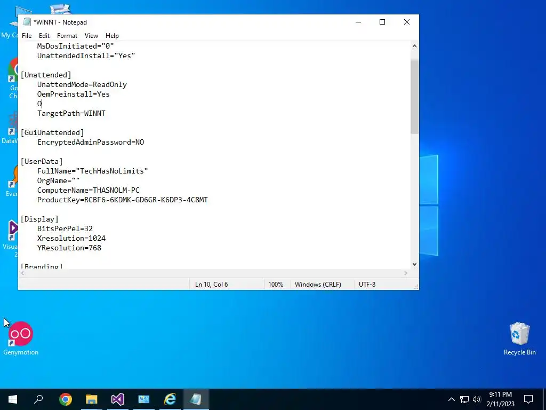Image resolution: width=546 pixels, height=410 pixels.
Task: Click the FullName line in text
Action: click(x=92, y=171)
